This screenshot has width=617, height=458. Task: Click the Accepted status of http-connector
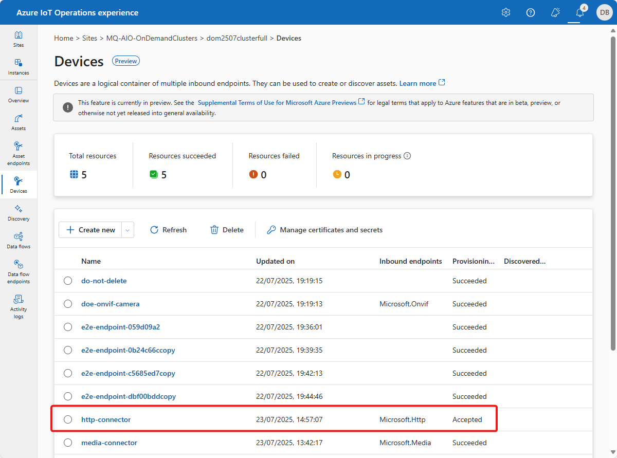[x=467, y=419]
